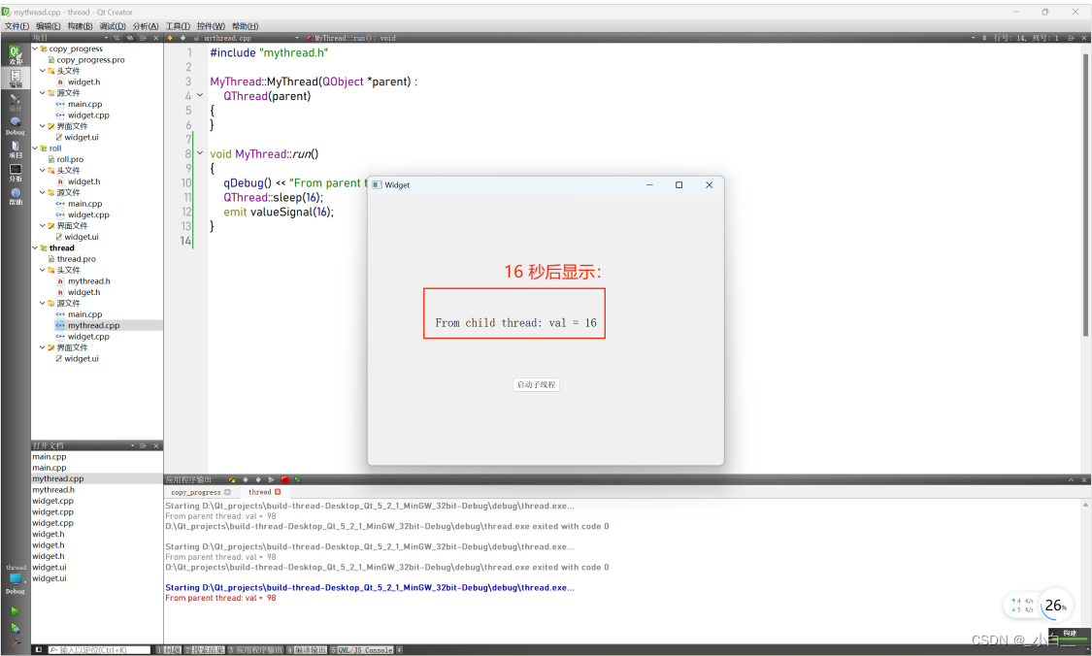Select roll.pro in the project tree

[70, 159]
